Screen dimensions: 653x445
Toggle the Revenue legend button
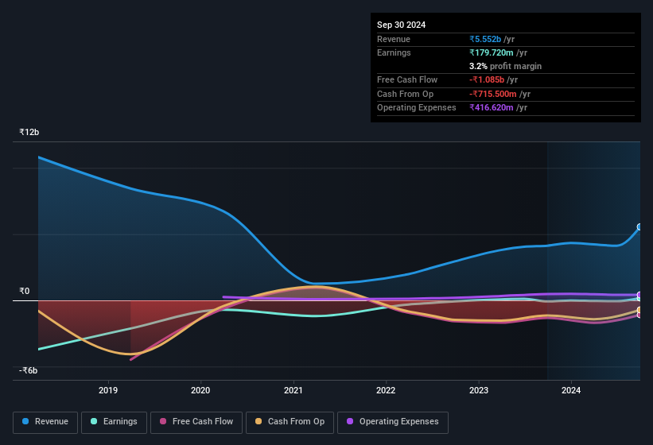coord(45,422)
